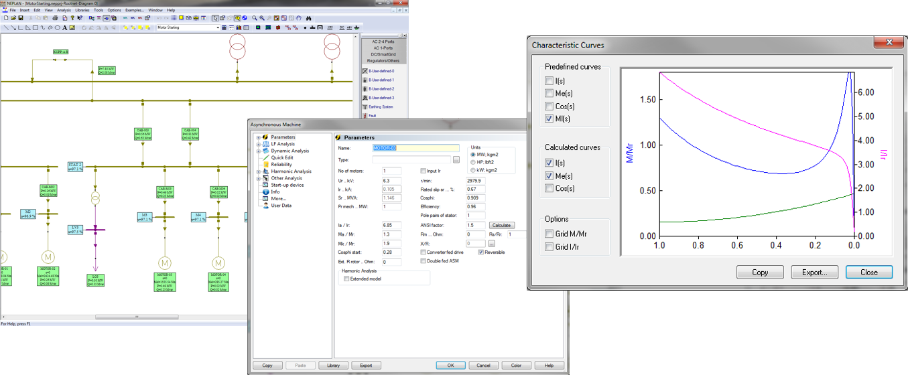
Task: Expand the Dynamic Analysis tree node
Action: 258,151
